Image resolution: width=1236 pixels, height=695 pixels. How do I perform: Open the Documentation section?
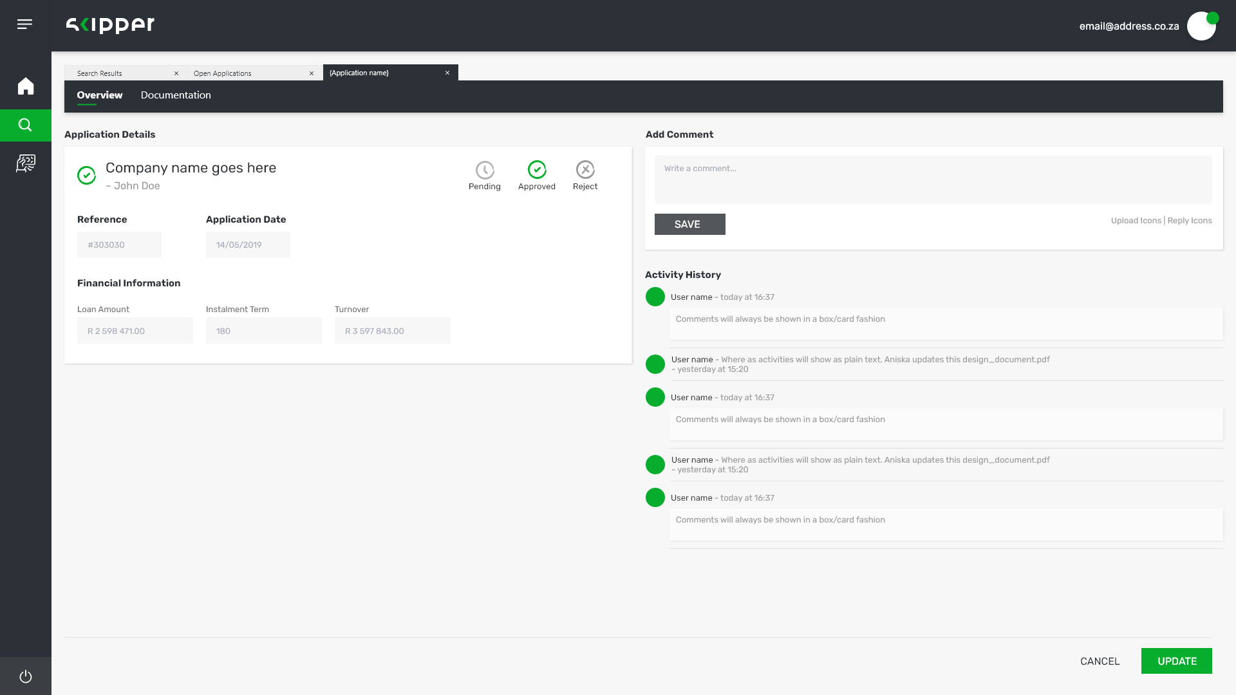click(176, 95)
